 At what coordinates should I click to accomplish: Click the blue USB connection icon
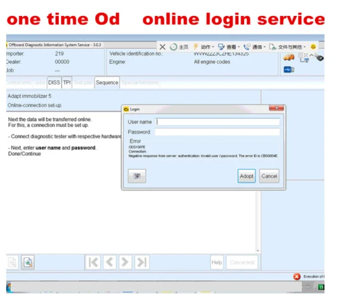(x=289, y=70)
